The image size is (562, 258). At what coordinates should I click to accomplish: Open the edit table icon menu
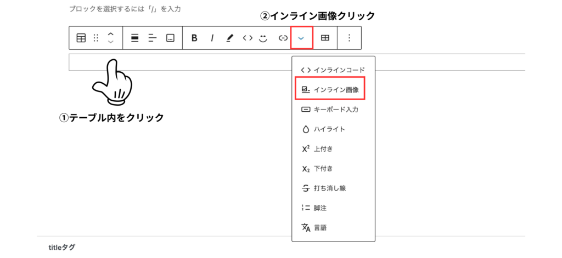[325, 38]
